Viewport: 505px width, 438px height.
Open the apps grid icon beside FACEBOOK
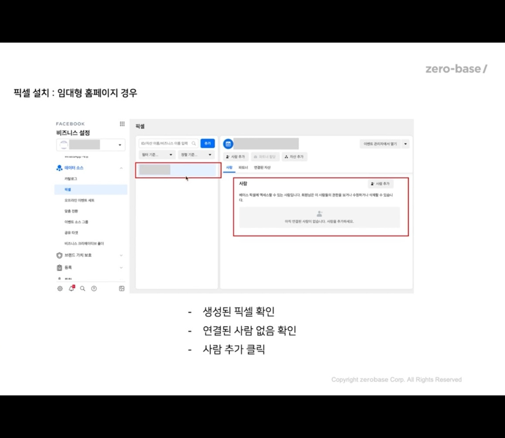pyautogui.click(x=122, y=124)
